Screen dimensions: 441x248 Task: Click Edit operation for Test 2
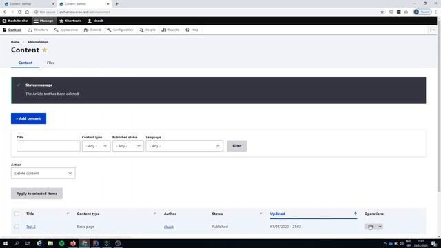[371, 227]
